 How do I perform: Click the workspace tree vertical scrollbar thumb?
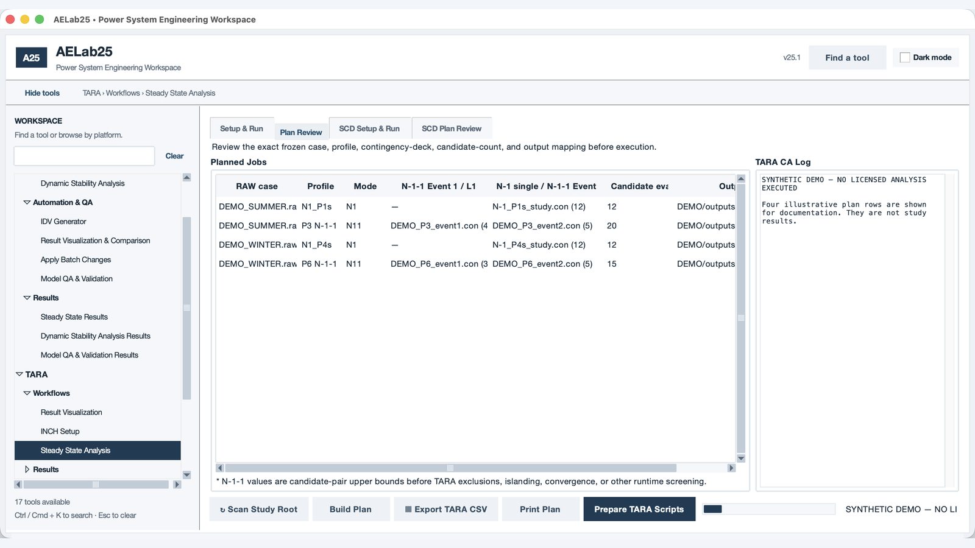point(186,308)
